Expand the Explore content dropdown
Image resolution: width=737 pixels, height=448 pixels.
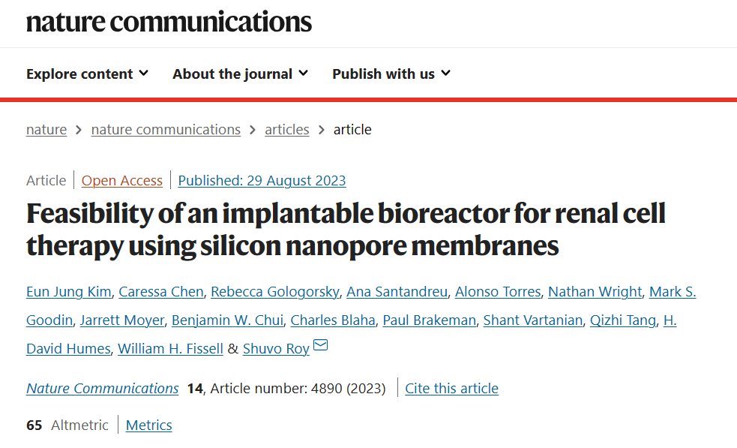click(x=88, y=74)
